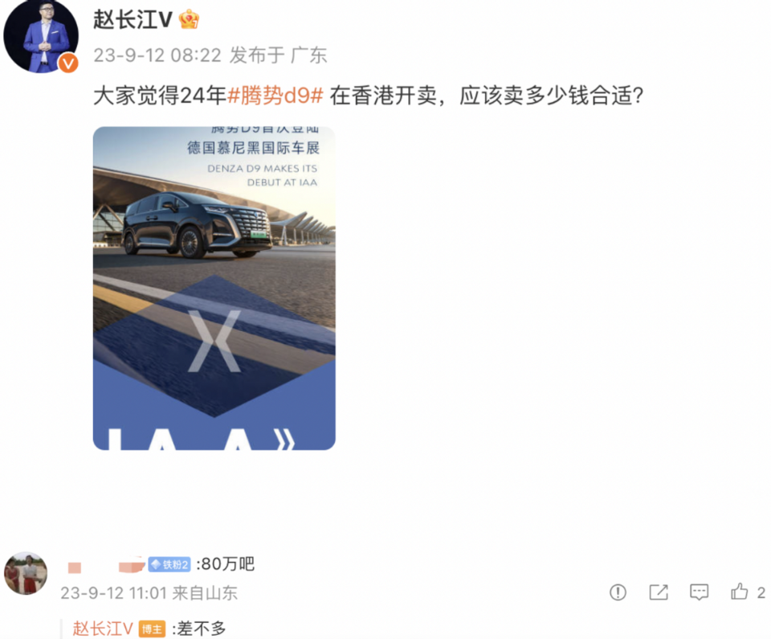The width and height of the screenshot is (771, 639).
Task: Share the 80万吧 comment
Action: click(x=659, y=592)
